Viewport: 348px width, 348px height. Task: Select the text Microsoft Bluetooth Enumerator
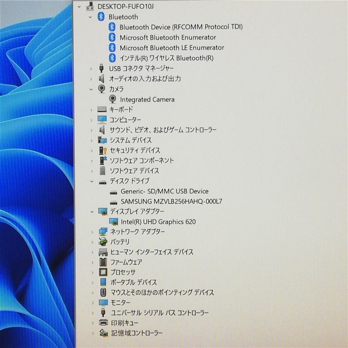tap(168, 37)
